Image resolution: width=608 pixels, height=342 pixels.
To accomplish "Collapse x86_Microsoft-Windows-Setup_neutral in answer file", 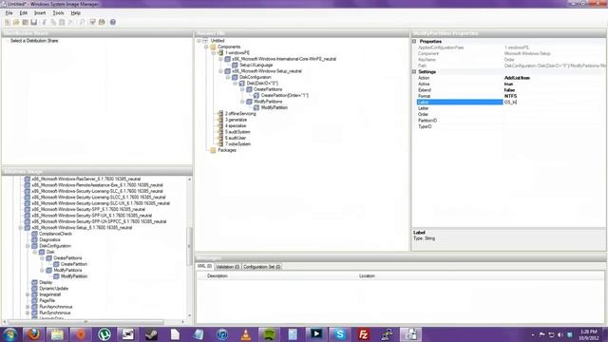I will point(220,71).
